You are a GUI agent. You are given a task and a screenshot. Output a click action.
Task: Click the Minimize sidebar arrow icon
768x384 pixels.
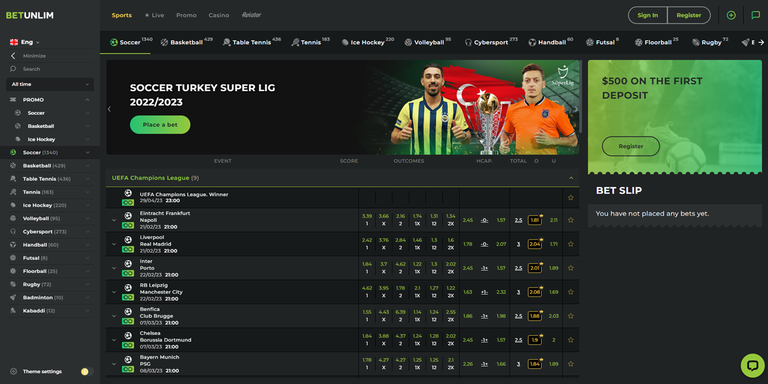13,56
